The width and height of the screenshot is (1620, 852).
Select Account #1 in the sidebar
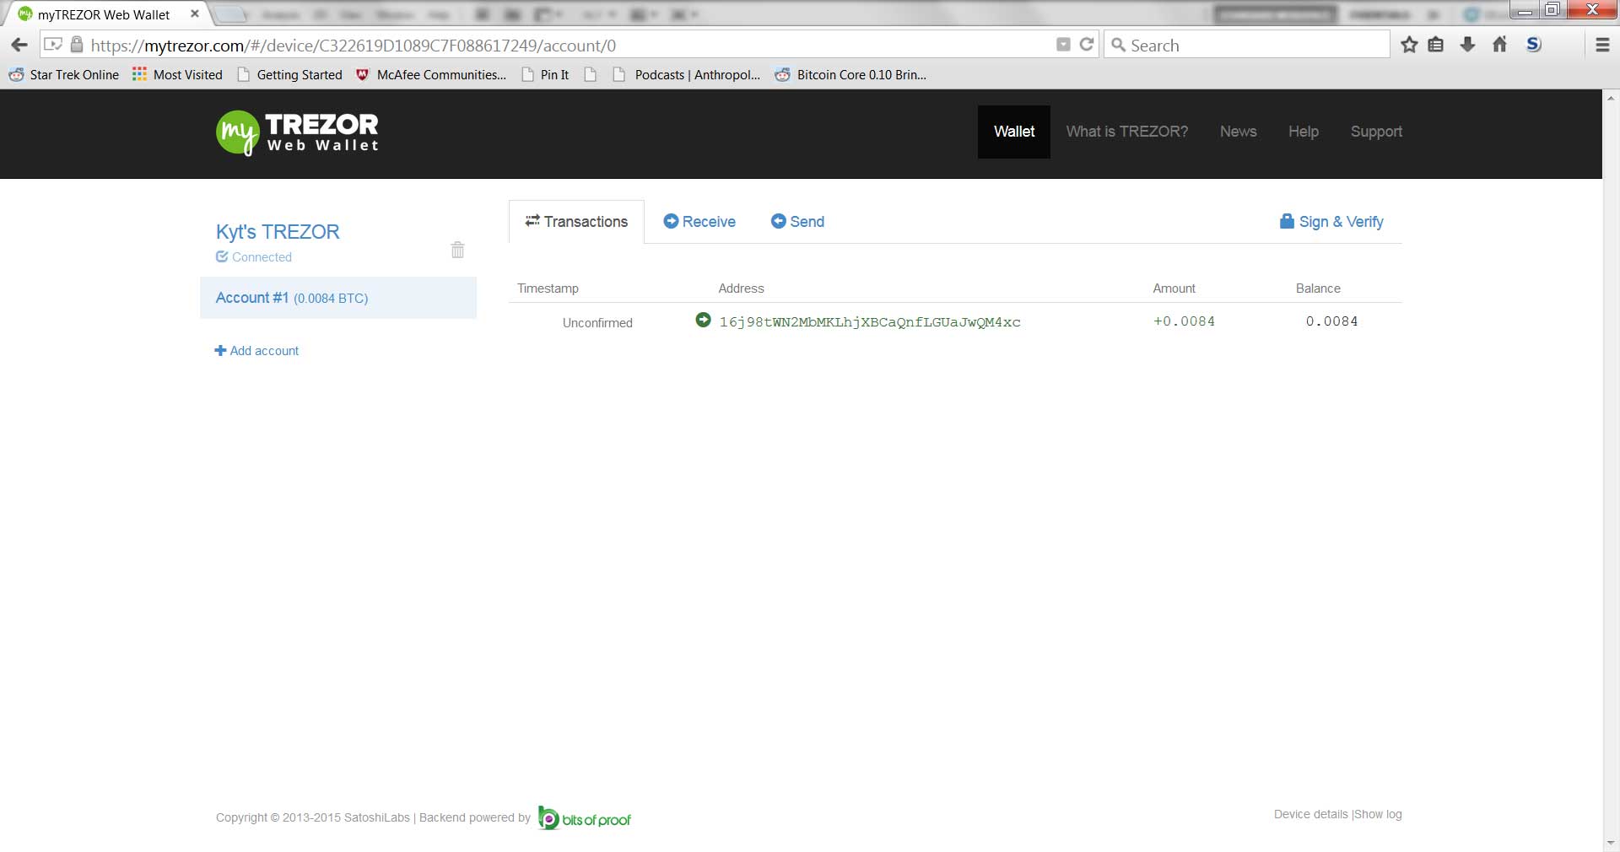coord(338,298)
